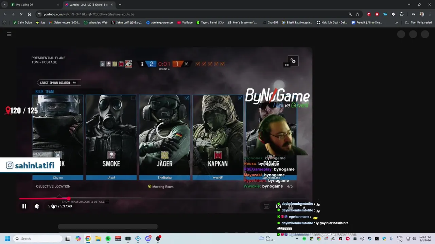Open the ENG TRQ language switcher

pyautogui.click(x=400, y=239)
